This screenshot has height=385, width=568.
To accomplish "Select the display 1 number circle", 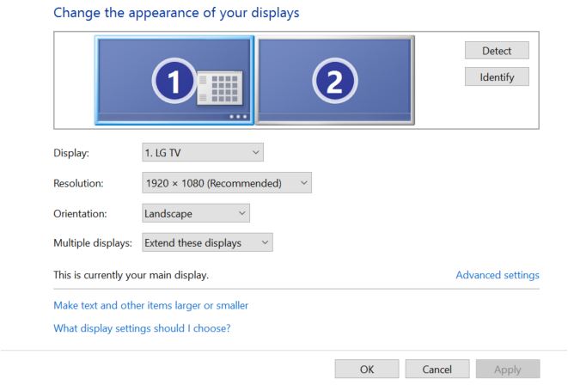I will [x=174, y=81].
